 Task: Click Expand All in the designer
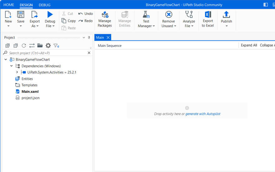click(x=249, y=45)
